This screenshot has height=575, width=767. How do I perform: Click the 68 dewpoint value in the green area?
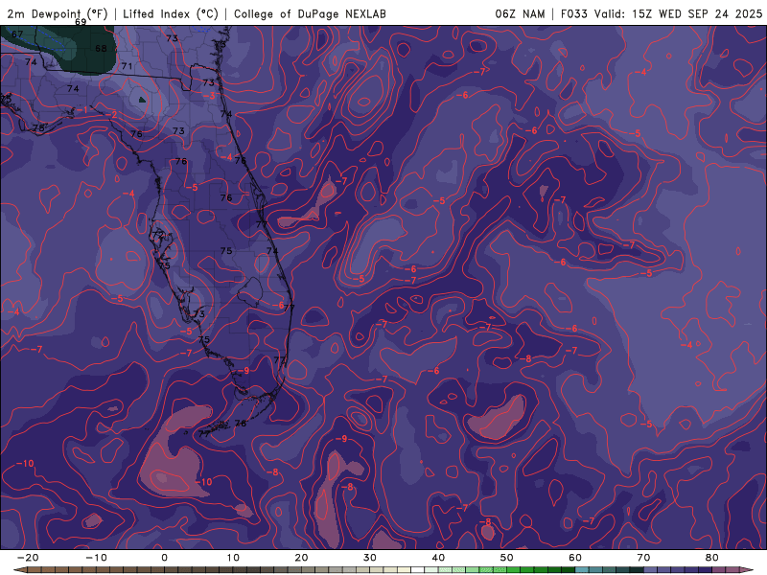101,49
